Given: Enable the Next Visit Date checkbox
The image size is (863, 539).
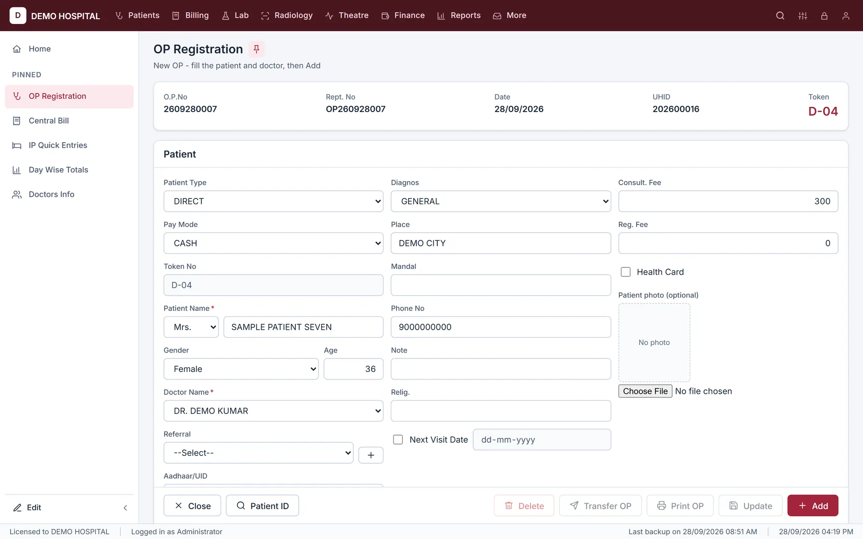Looking at the screenshot, I should 398,440.
